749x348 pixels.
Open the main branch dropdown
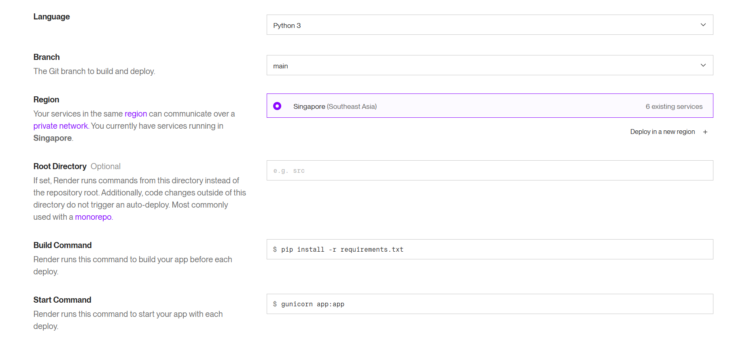(x=486, y=66)
